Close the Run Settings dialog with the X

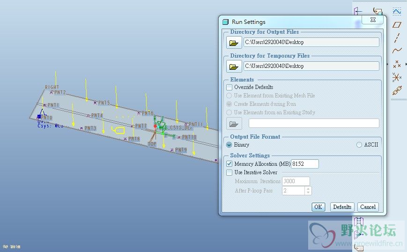[373, 20]
